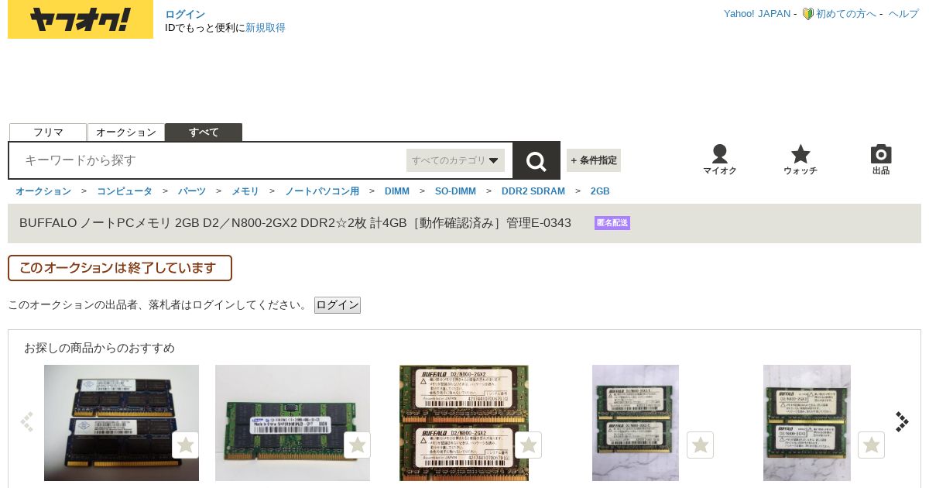Go to パーツ breadcrumb
929x488 pixels.
192,191
